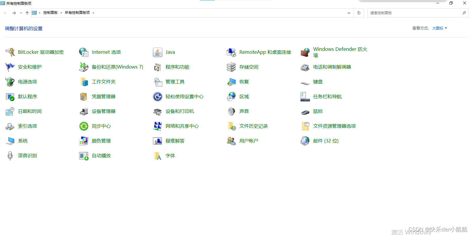The image size is (472, 235).
Task: Open the BitLocker 驱动器加密 icon
Action: click(10, 52)
